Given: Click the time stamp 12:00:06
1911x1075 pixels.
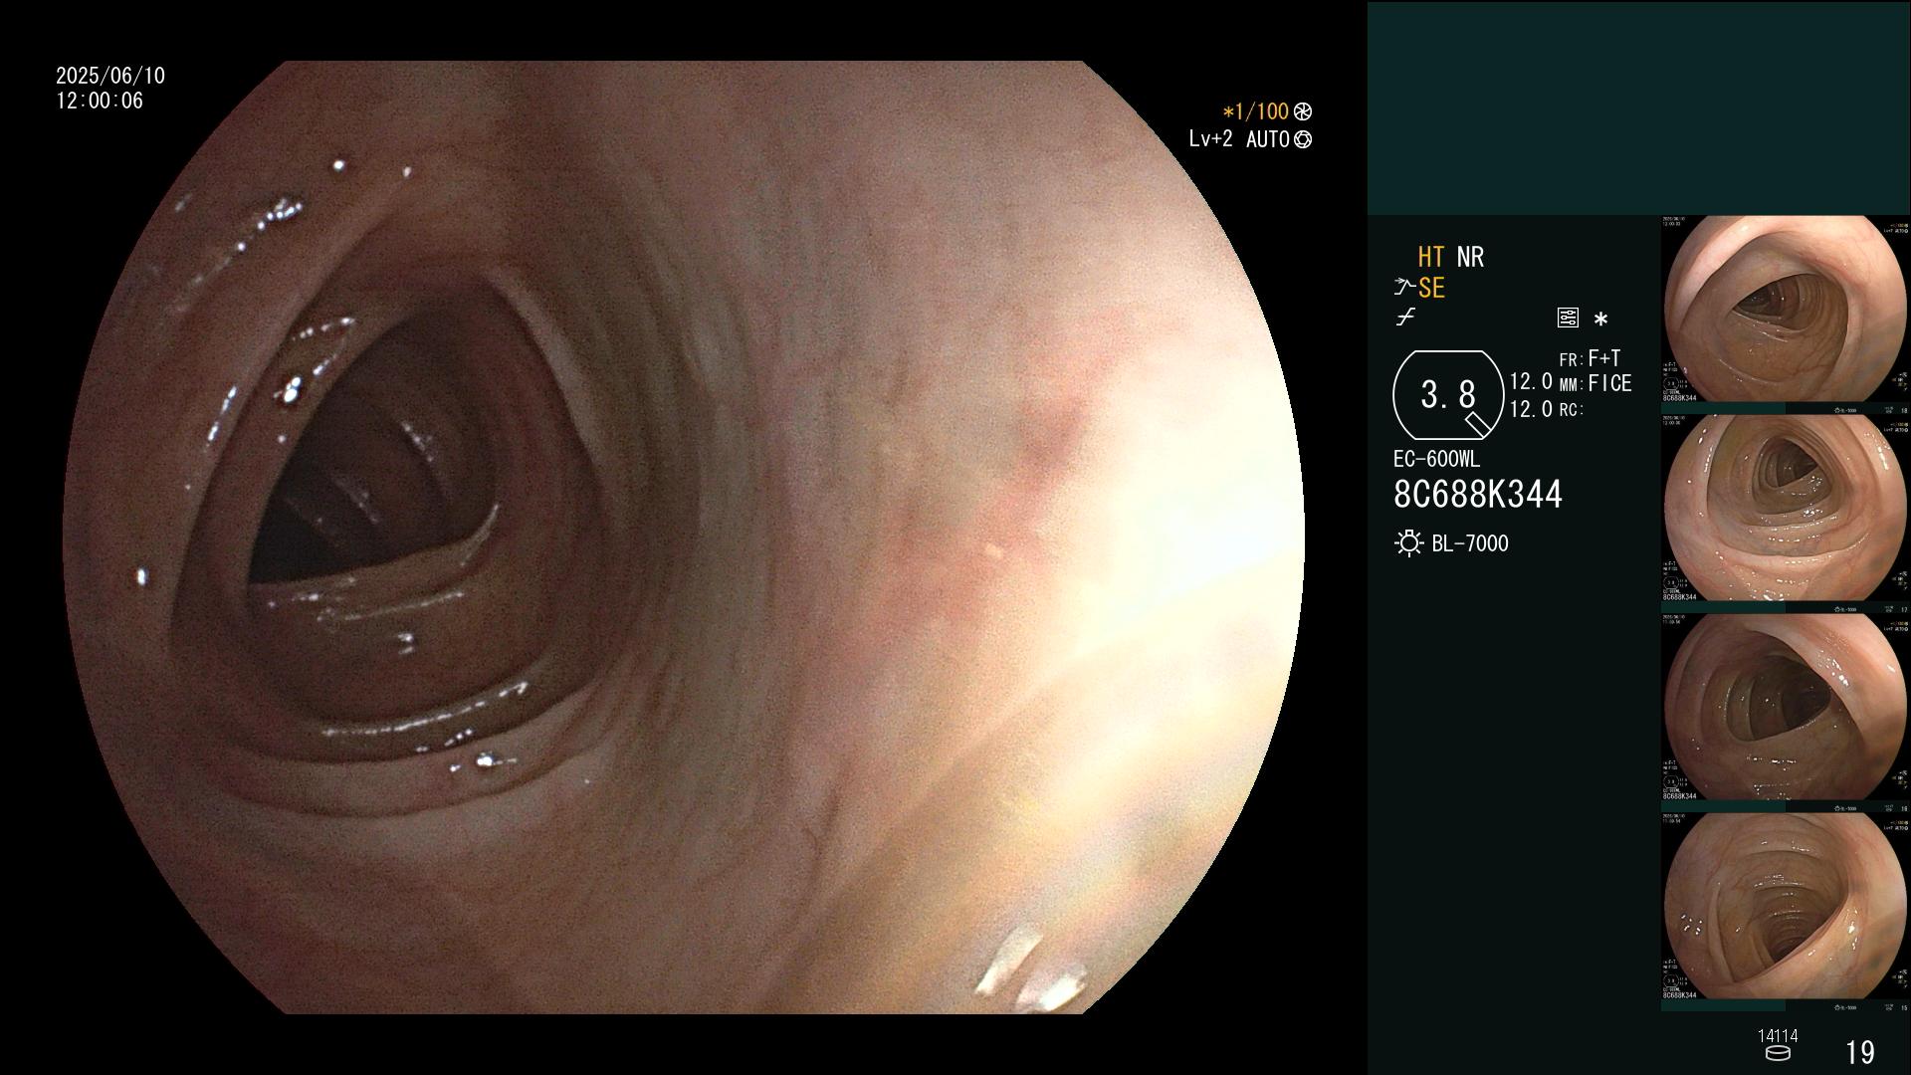Looking at the screenshot, I should 100,101.
